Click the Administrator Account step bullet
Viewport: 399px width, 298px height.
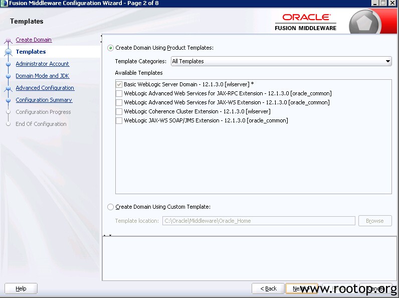click(8, 64)
